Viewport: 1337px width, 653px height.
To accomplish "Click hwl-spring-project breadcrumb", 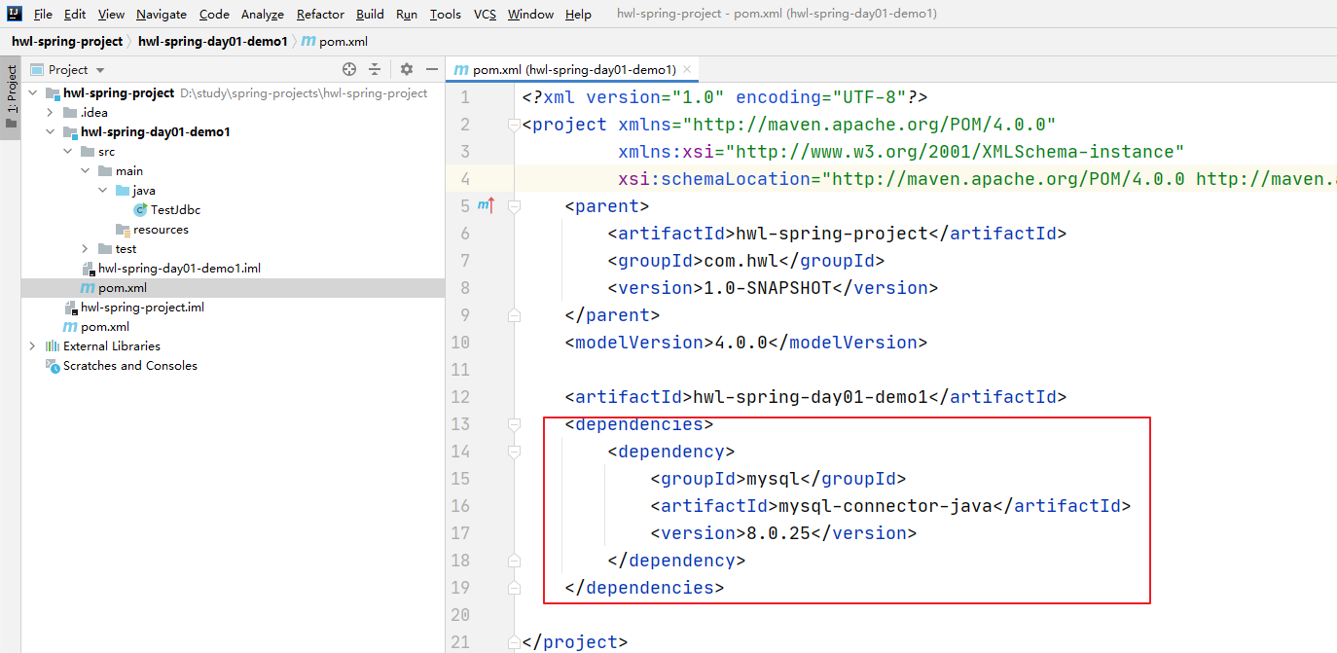I will [x=67, y=41].
